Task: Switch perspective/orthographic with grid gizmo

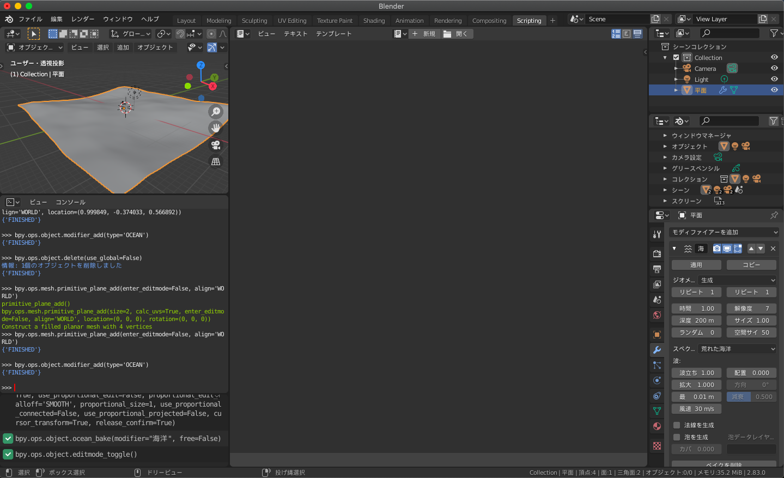Action: pos(216,162)
